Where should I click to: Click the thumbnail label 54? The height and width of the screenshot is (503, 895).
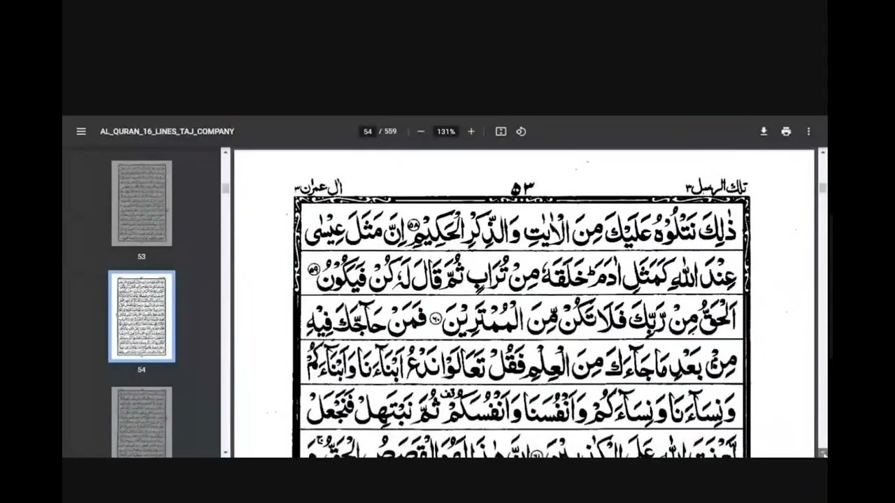tap(141, 370)
